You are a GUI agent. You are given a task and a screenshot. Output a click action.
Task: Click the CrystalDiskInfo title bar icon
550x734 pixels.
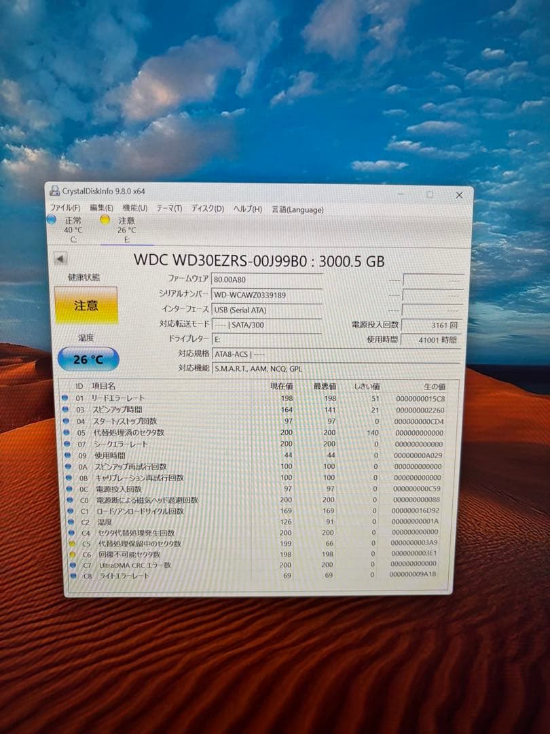[55, 190]
